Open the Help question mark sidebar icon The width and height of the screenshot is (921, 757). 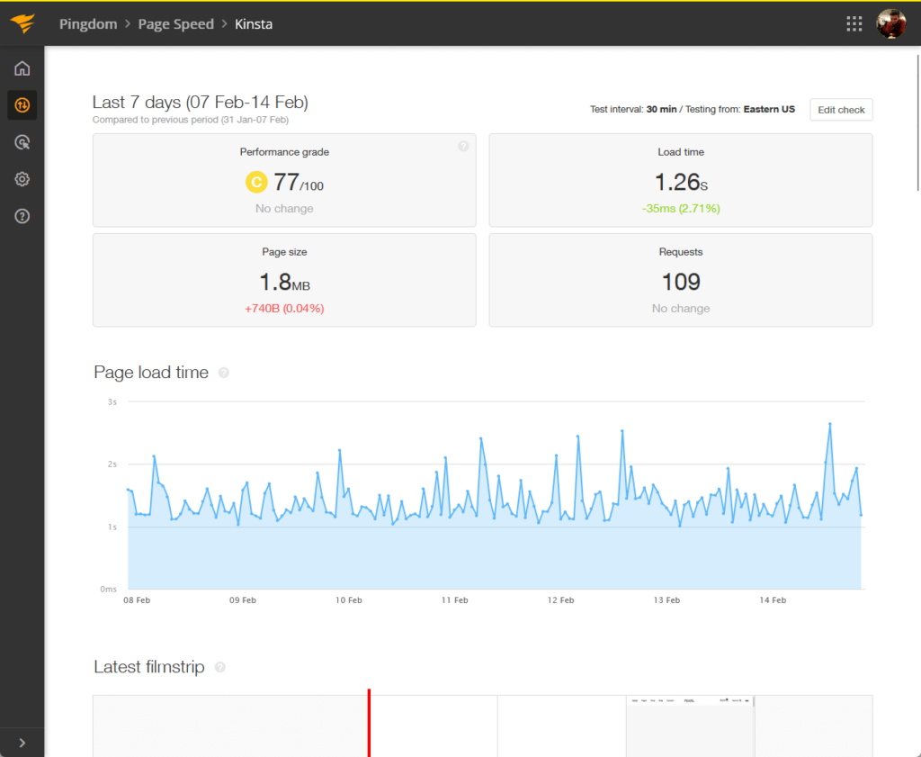point(22,216)
